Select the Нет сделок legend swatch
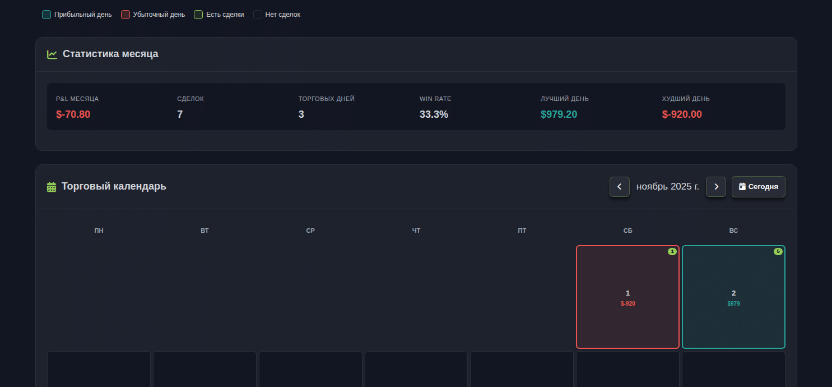 pyautogui.click(x=258, y=15)
